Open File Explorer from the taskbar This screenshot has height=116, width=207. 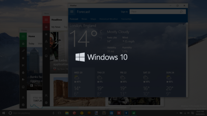coord(67,113)
